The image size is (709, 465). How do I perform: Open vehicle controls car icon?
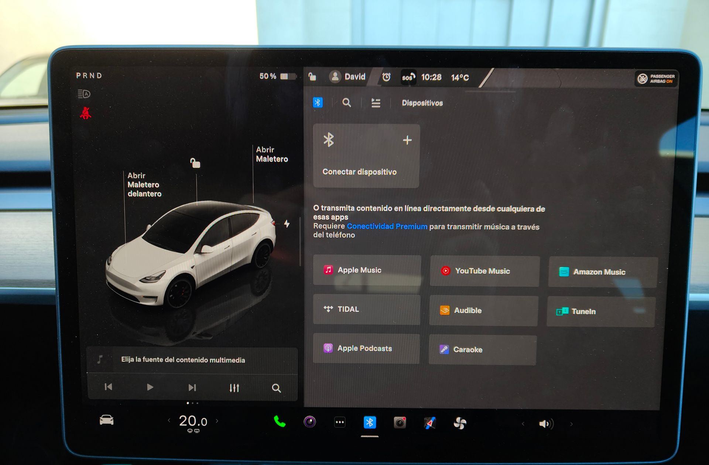(107, 420)
